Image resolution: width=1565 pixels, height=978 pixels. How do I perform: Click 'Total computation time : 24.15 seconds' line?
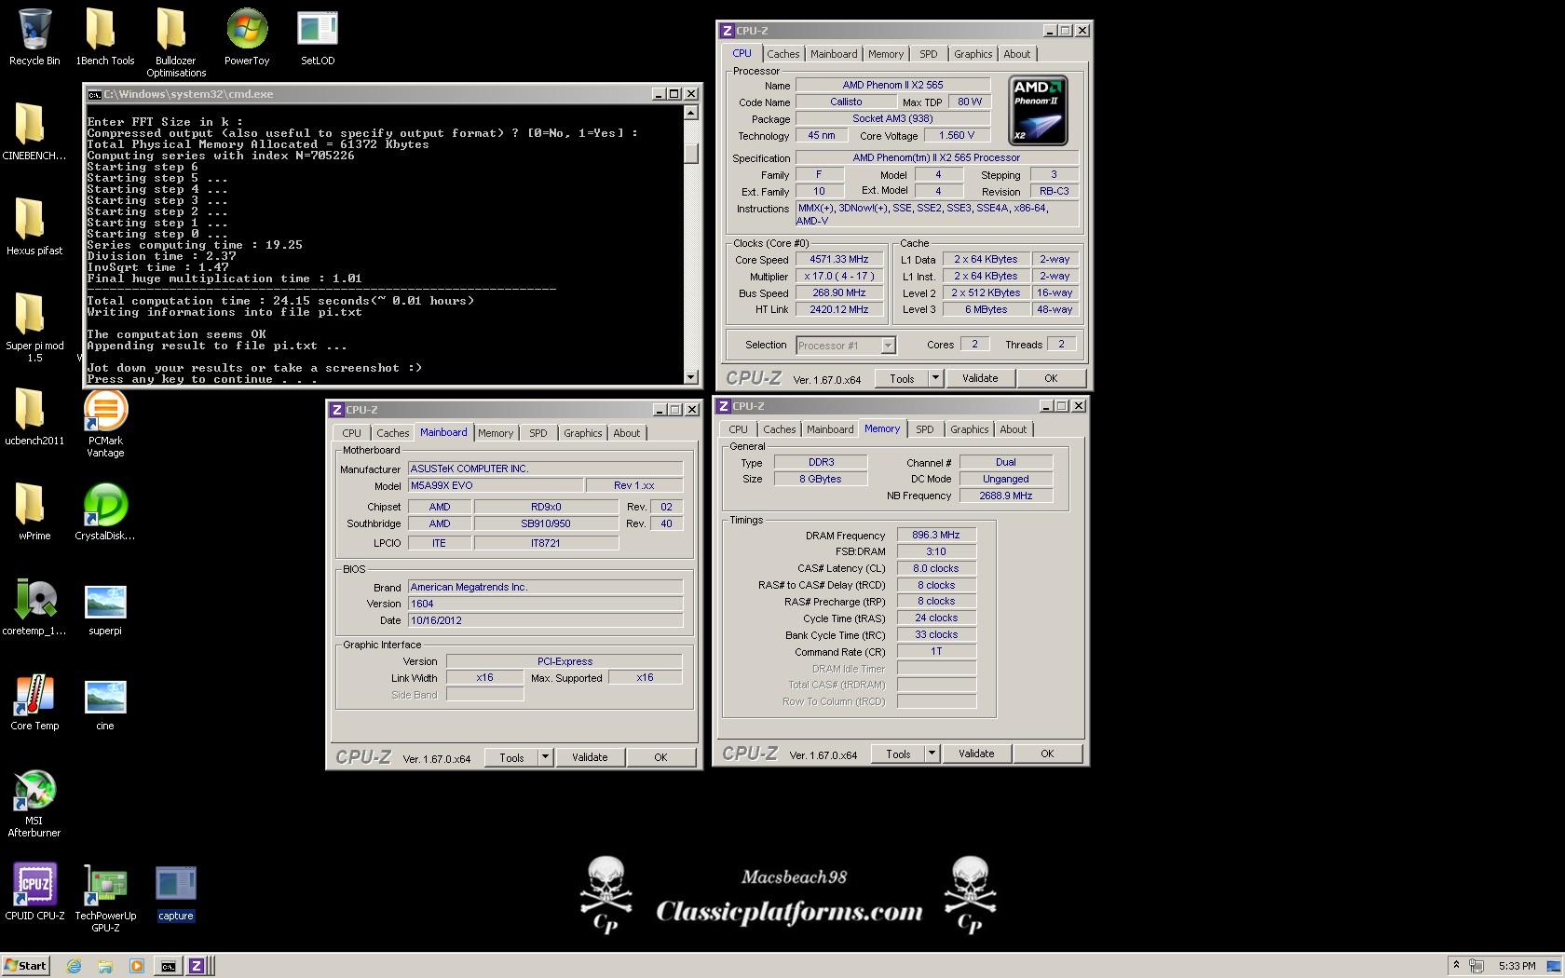[x=280, y=301]
